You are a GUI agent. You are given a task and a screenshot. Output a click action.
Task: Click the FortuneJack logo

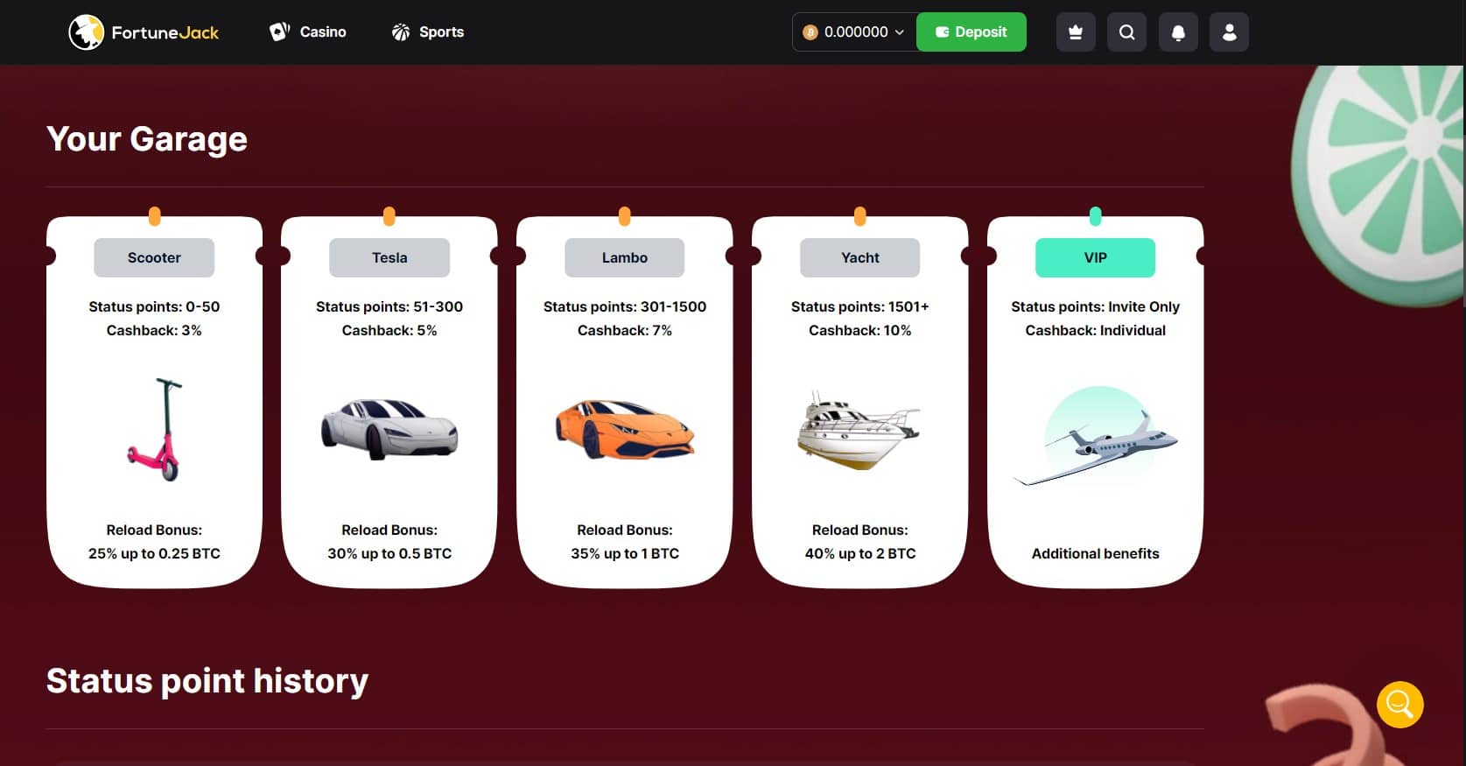point(144,32)
